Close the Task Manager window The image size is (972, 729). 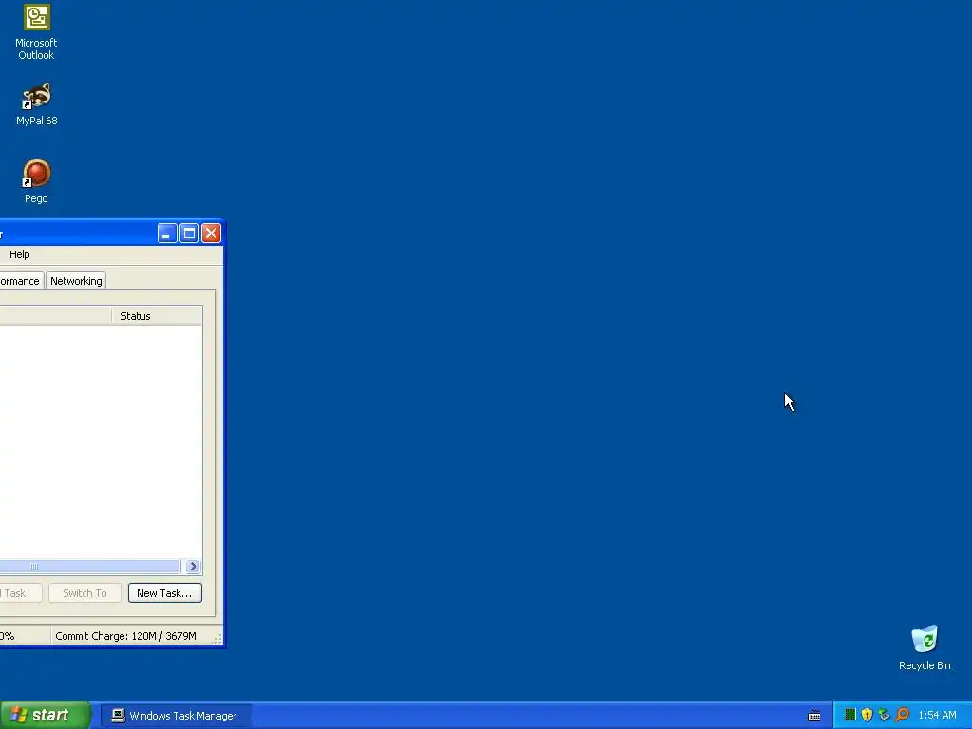[x=211, y=234]
